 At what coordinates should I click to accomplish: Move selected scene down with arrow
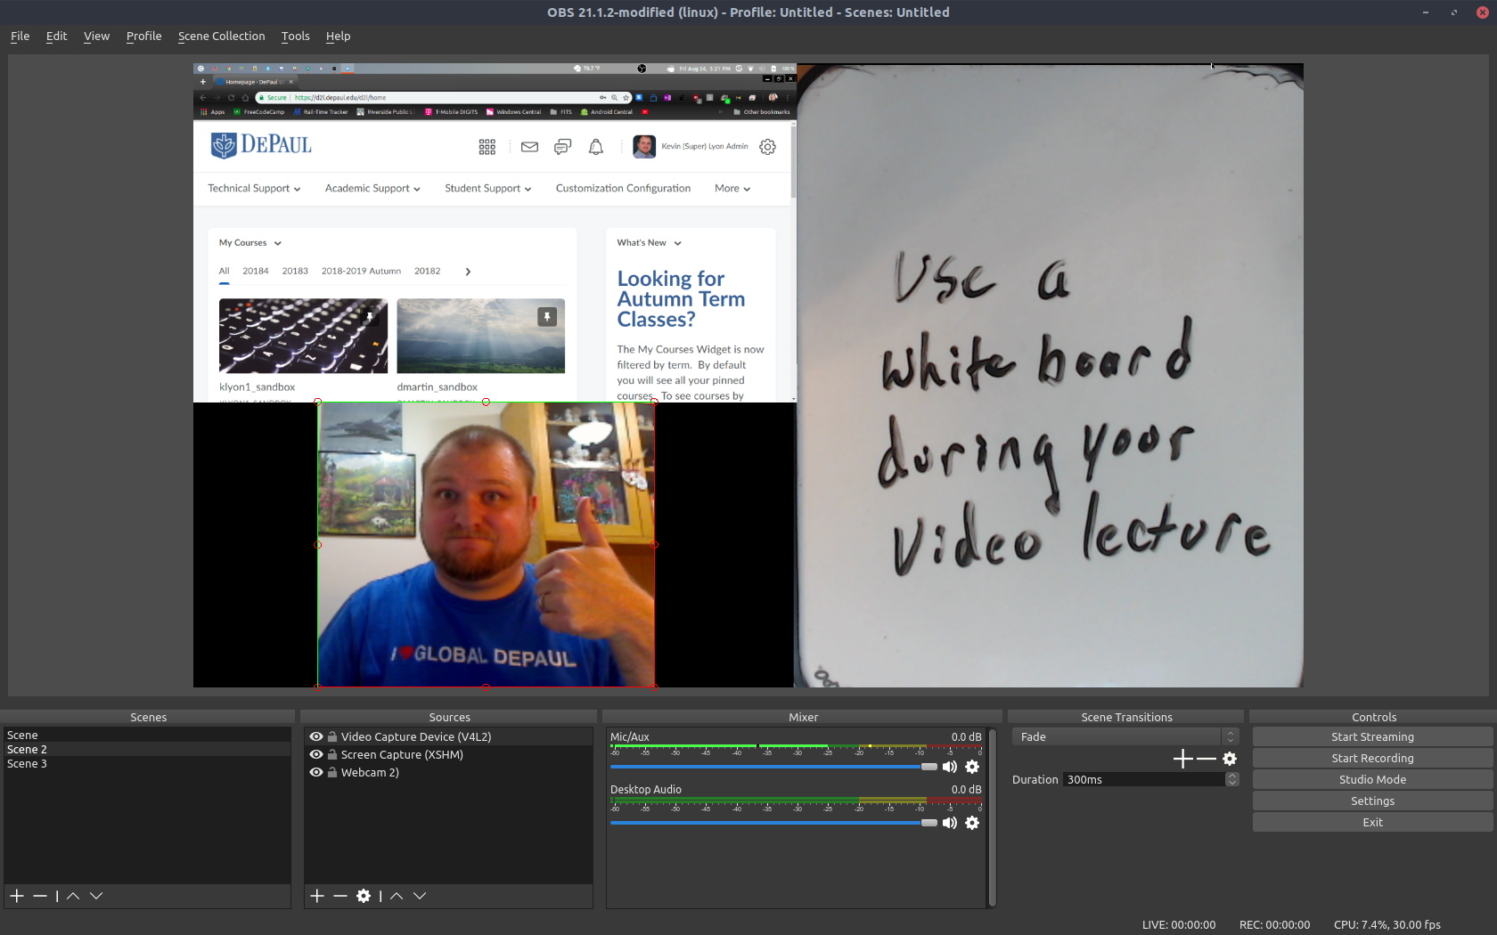(x=96, y=896)
